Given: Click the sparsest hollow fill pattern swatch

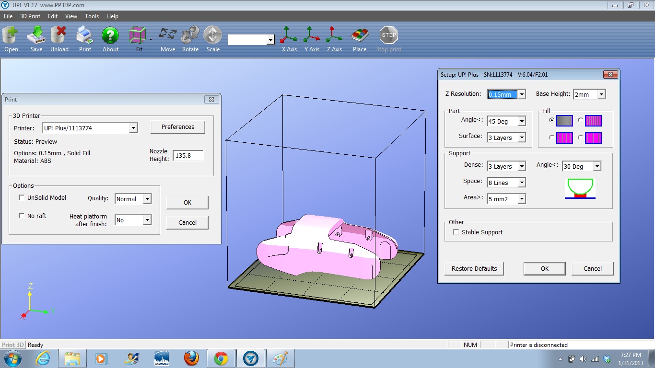Looking at the screenshot, I should click(x=593, y=138).
